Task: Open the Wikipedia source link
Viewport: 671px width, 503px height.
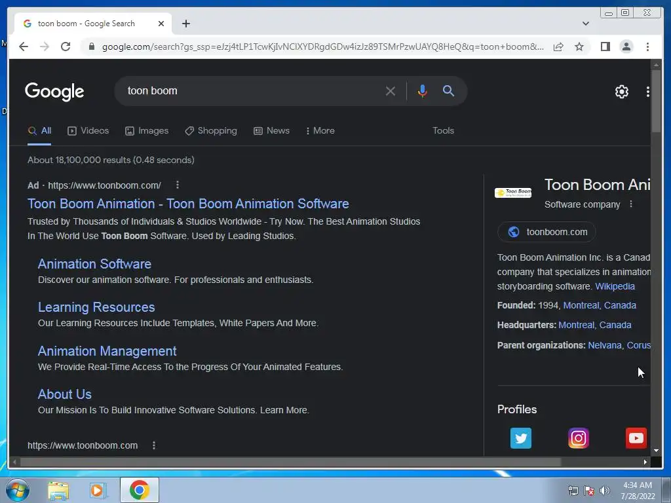Action: tap(615, 286)
